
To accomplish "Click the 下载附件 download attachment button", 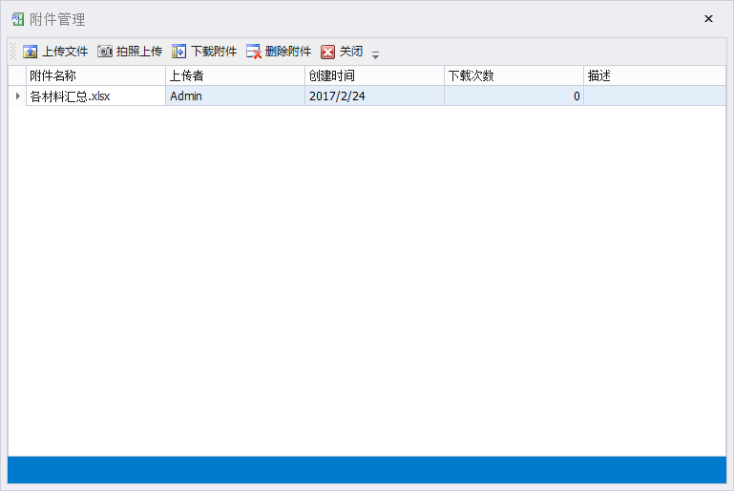I will click(204, 52).
